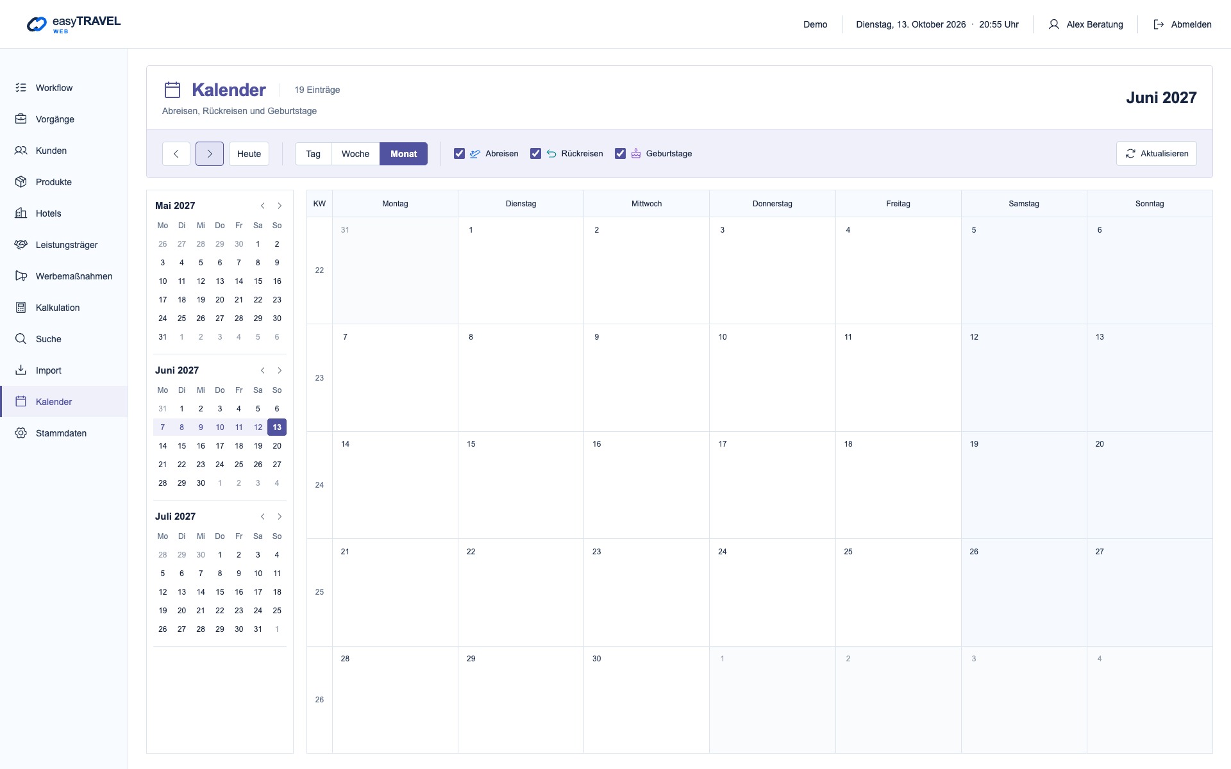Select highlighted 13 in Juni mini calendar

[x=277, y=427]
